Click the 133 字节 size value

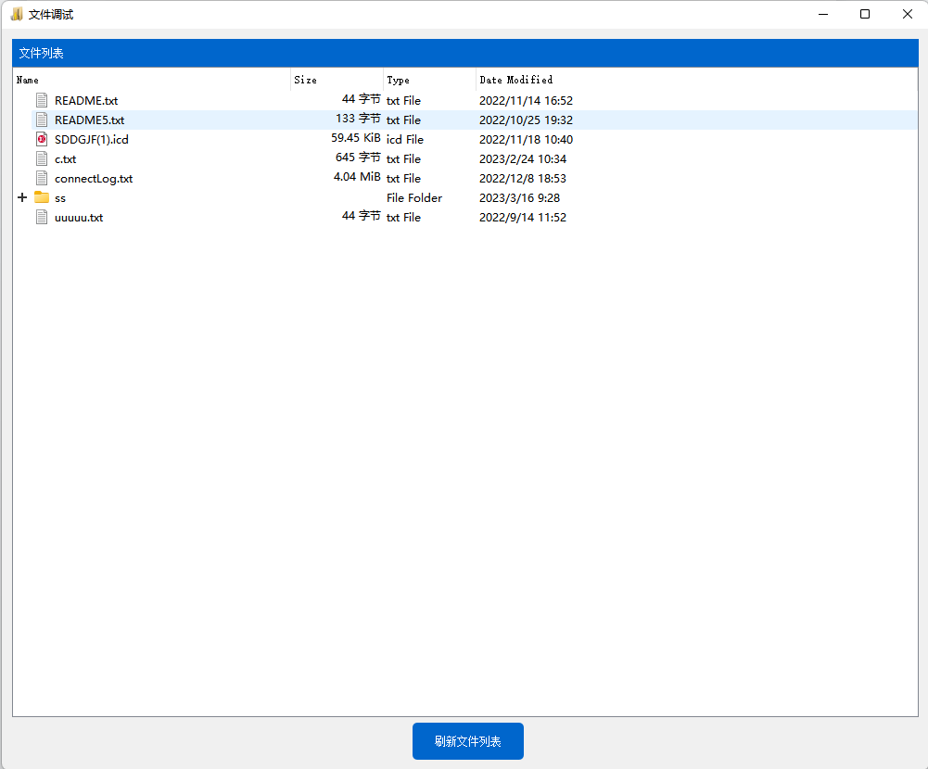[x=358, y=119]
